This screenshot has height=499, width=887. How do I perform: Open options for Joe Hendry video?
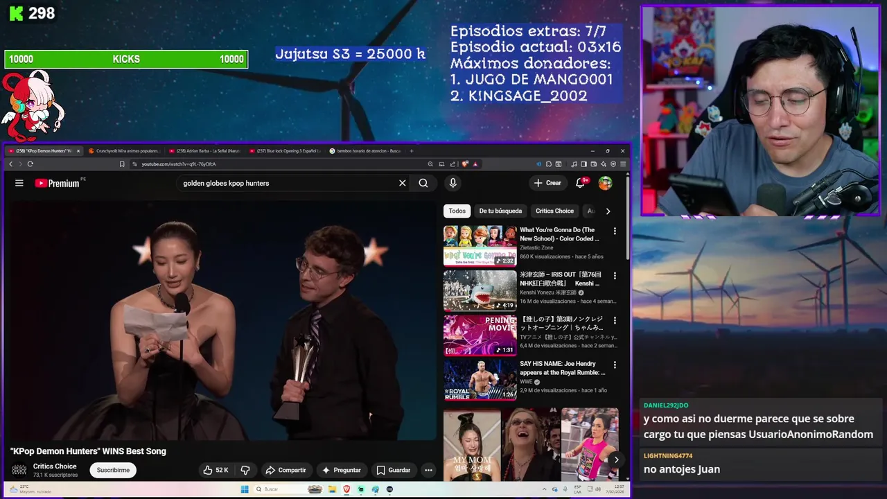(615, 365)
